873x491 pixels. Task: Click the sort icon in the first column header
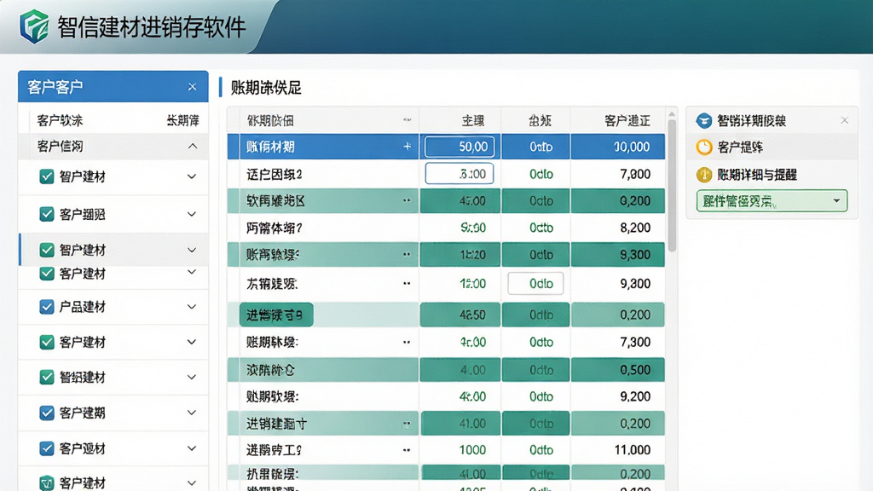(407, 119)
